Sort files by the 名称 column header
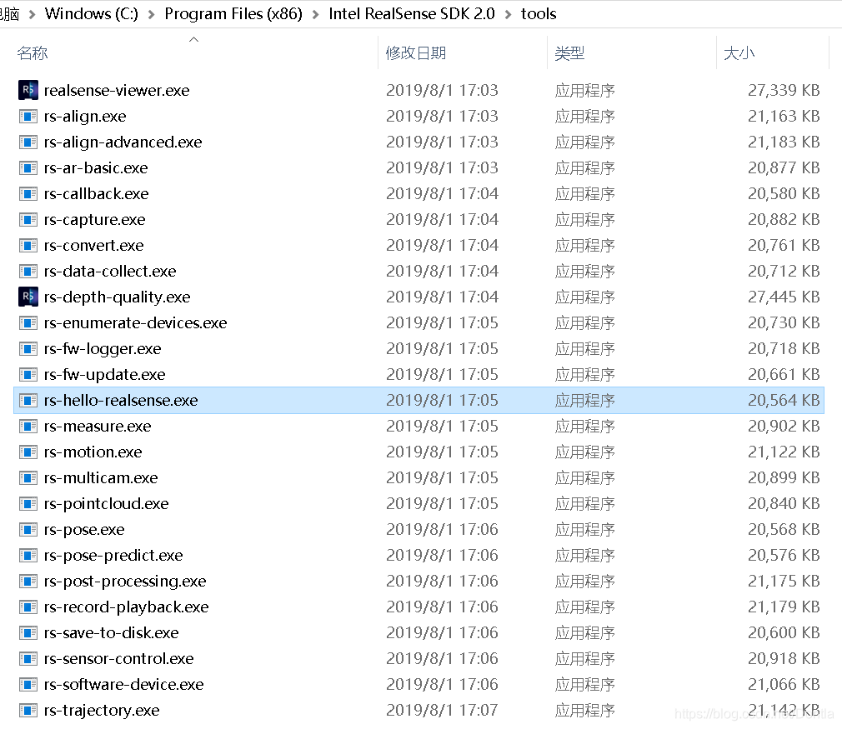 coord(33,53)
